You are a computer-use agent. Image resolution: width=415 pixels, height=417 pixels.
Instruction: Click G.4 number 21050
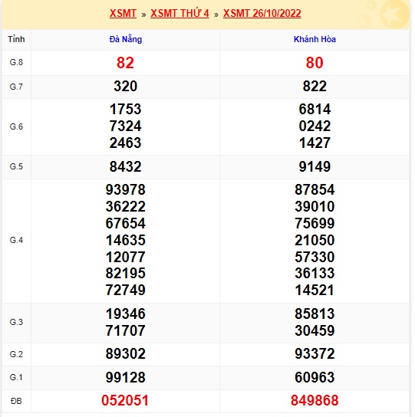click(x=315, y=240)
